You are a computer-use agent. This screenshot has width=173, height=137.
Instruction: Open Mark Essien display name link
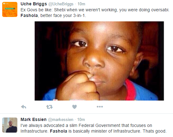point(33,119)
